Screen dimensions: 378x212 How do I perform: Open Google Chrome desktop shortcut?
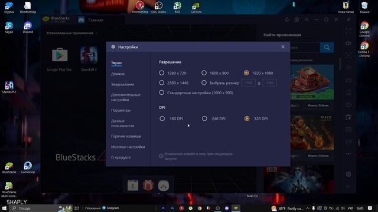[x=364, y=29]
